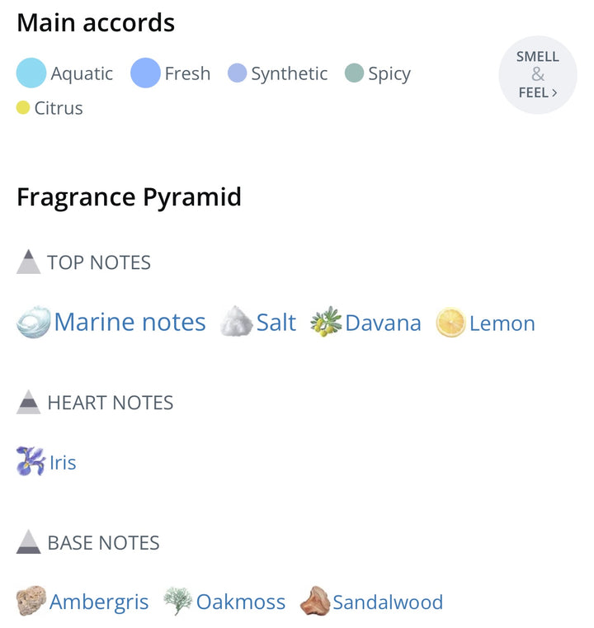Open the Marine notes link

click(130, 322)
